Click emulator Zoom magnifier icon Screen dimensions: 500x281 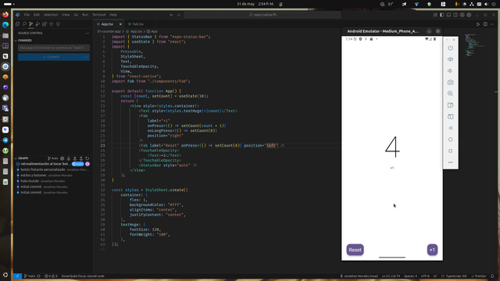coord(450,94)
